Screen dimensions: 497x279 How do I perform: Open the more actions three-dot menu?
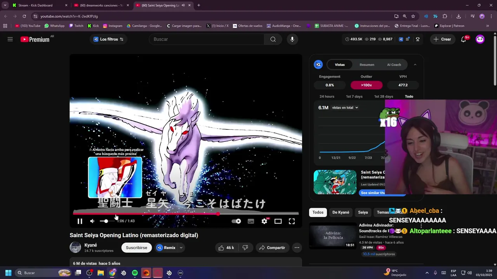297,248
